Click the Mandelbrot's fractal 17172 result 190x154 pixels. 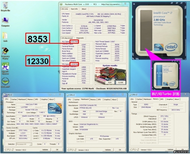coord(84,74)
